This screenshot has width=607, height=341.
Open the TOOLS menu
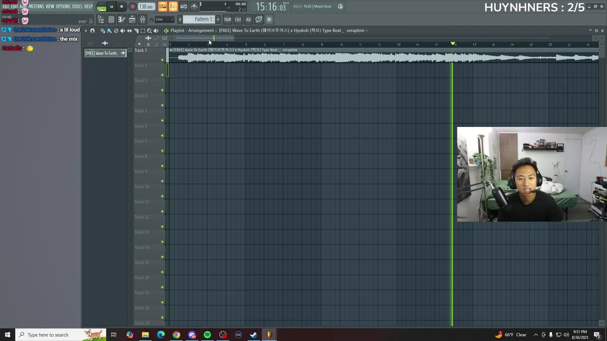point(77,7)
